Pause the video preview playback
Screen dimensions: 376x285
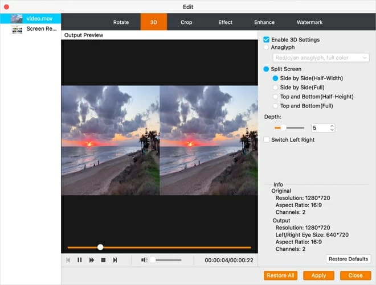(79, 260)
